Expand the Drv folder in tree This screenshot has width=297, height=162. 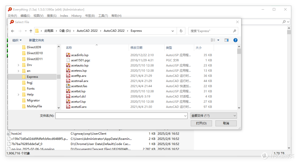pyautogui.click(x=18, y=65)
